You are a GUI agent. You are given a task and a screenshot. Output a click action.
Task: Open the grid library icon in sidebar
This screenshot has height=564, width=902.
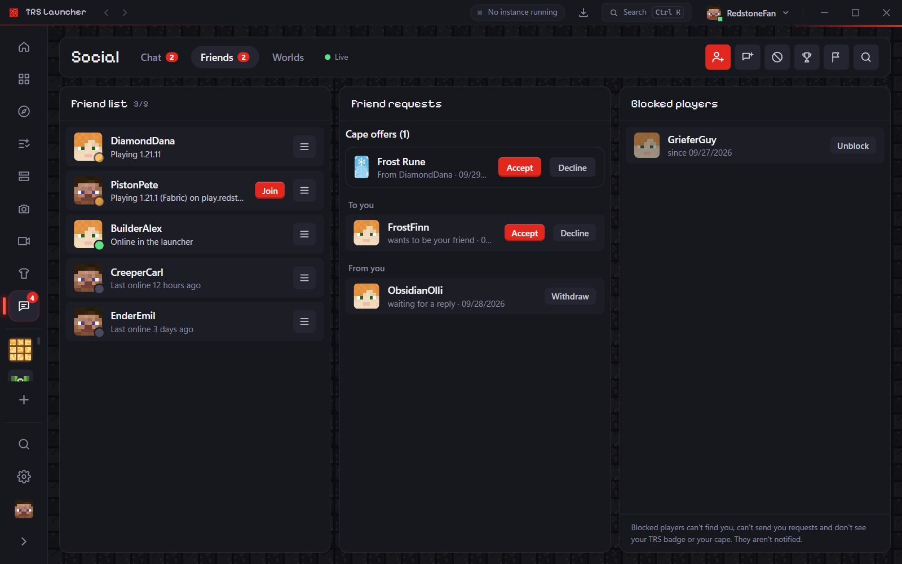[24, 79]
